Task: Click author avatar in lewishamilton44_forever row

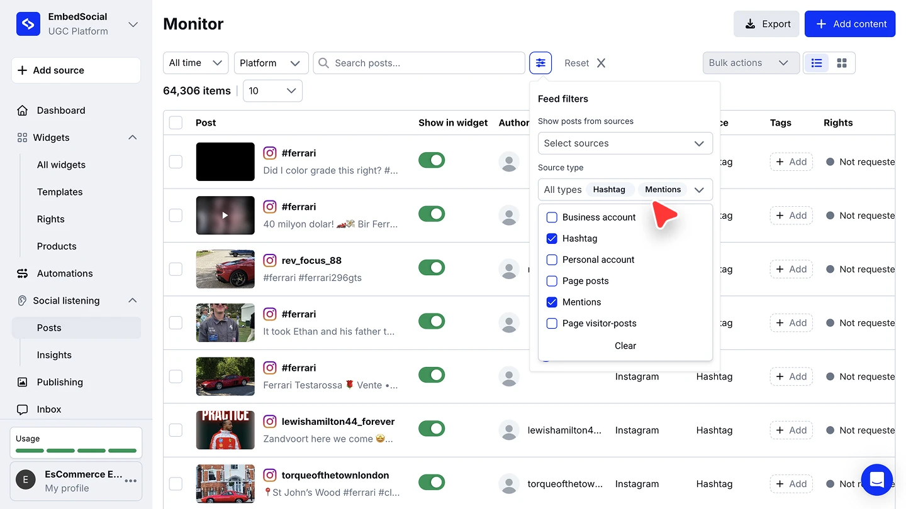Action: coord(509,430)
